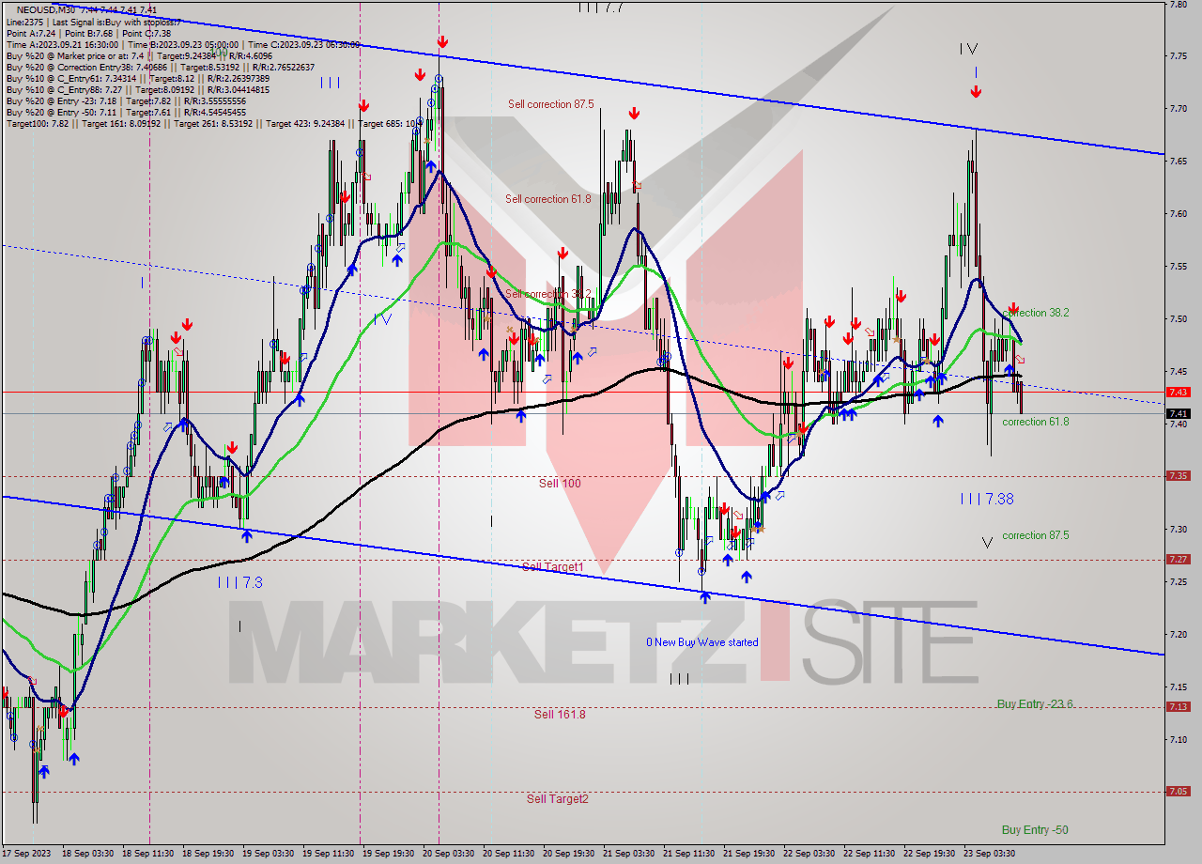Click the red 7.27 price level tag
Image resolution: width=1202 pixels, height=864 pixels.
(1179, 559)
